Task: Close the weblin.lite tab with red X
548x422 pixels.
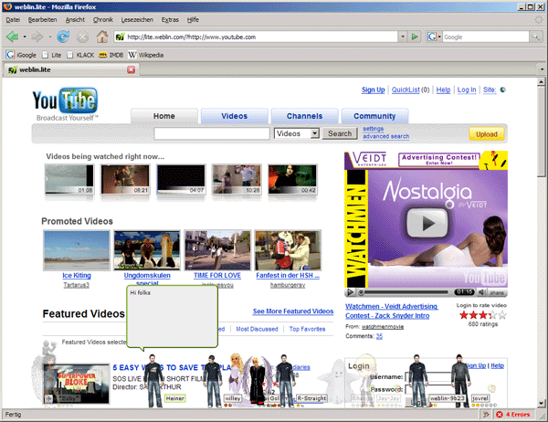Action: coord(131,69)
